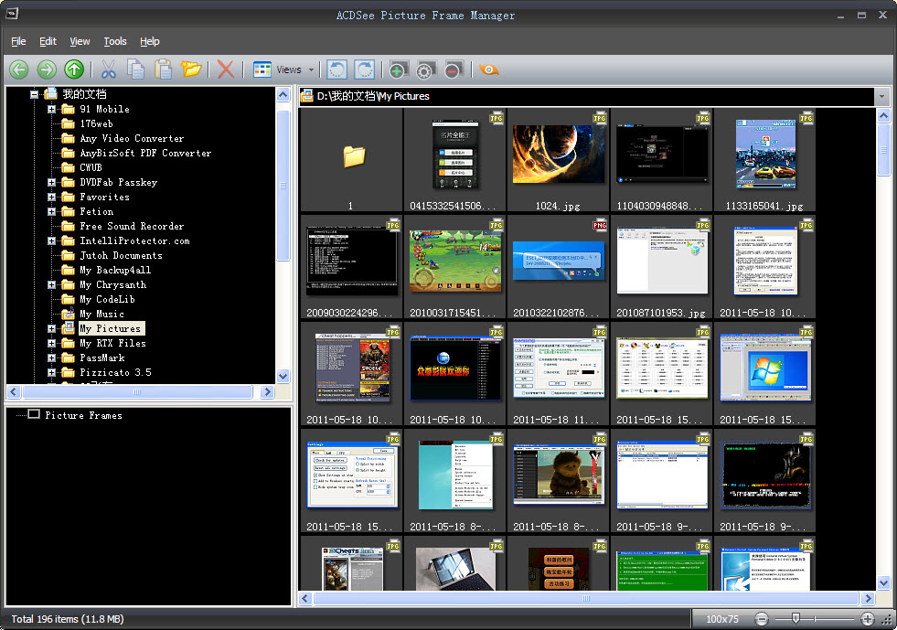Screen dimensions: 897x630
Task: Click the green Back arrow button
Action: click(x=19, y=69)
